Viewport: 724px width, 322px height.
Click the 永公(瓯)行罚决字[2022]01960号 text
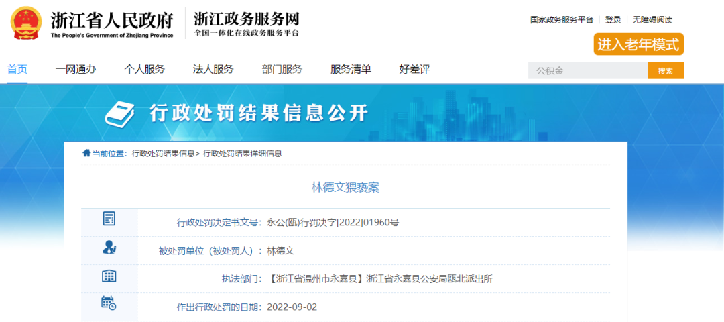point(333,223)
